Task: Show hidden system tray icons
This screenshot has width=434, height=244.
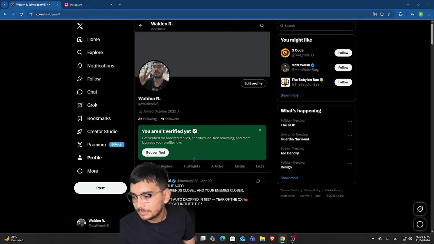Action: point(373,239)
